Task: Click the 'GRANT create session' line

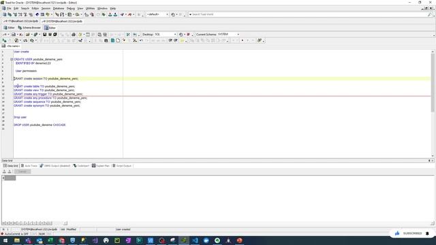Action: click(x=46, y=79)
